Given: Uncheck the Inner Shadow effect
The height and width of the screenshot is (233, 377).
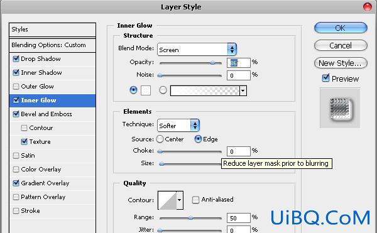Looking at the screenshot, I should point(16,73).
